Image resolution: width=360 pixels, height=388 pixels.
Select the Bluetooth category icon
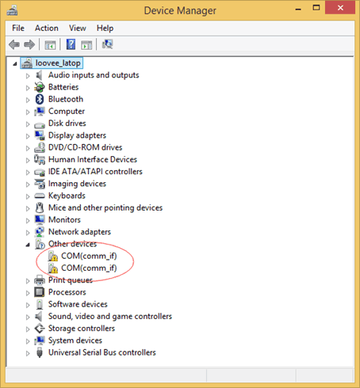tap(40, 99)
